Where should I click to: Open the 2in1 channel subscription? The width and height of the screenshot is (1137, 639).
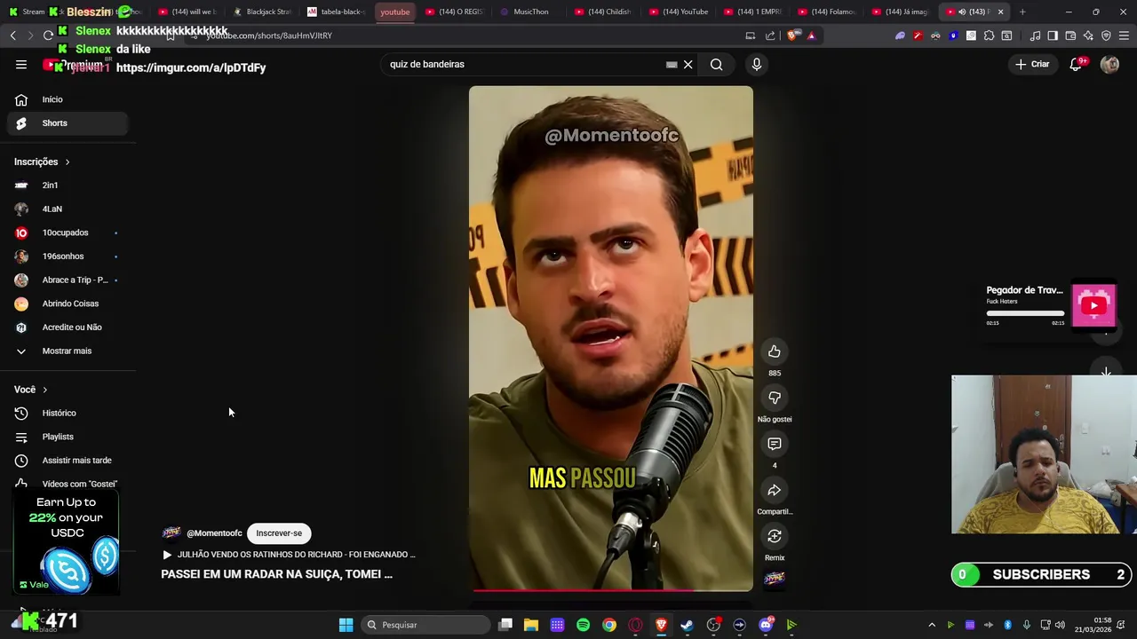68,185
